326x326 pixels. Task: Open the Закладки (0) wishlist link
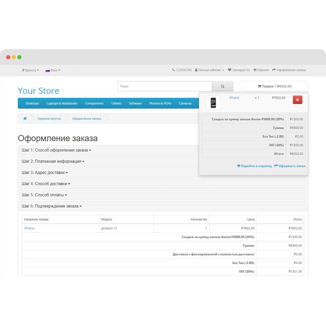tap(239, 70)
